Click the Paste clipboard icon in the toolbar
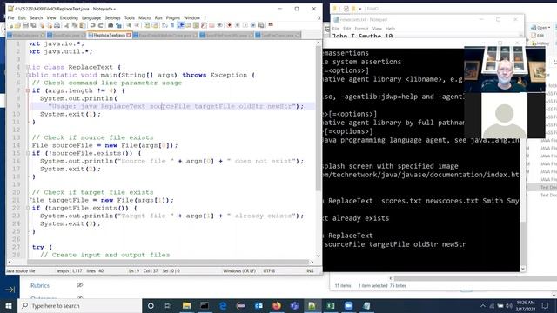The image size is (557, 313). [82, 25]
